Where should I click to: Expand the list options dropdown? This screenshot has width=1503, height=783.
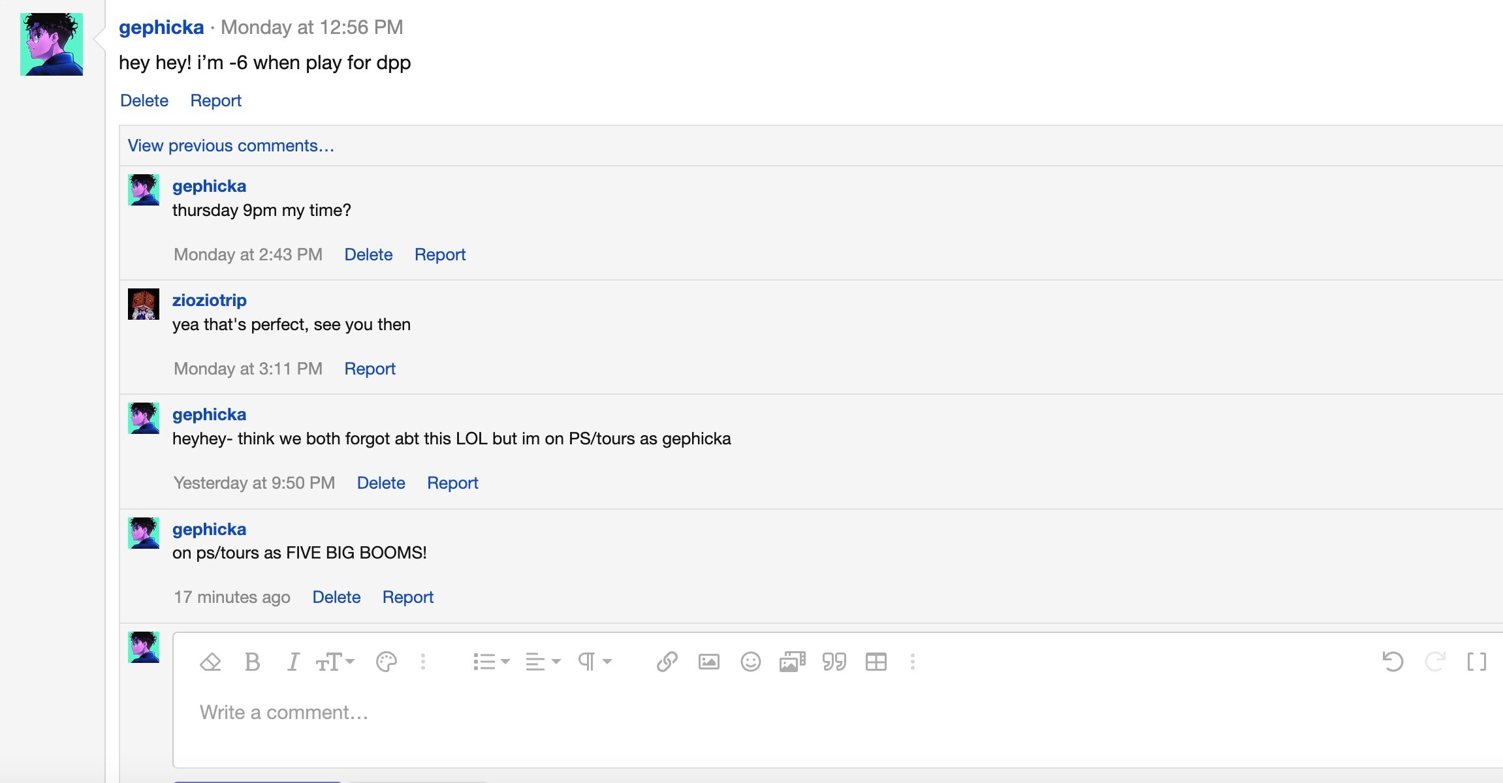click(x=491, y=662)
